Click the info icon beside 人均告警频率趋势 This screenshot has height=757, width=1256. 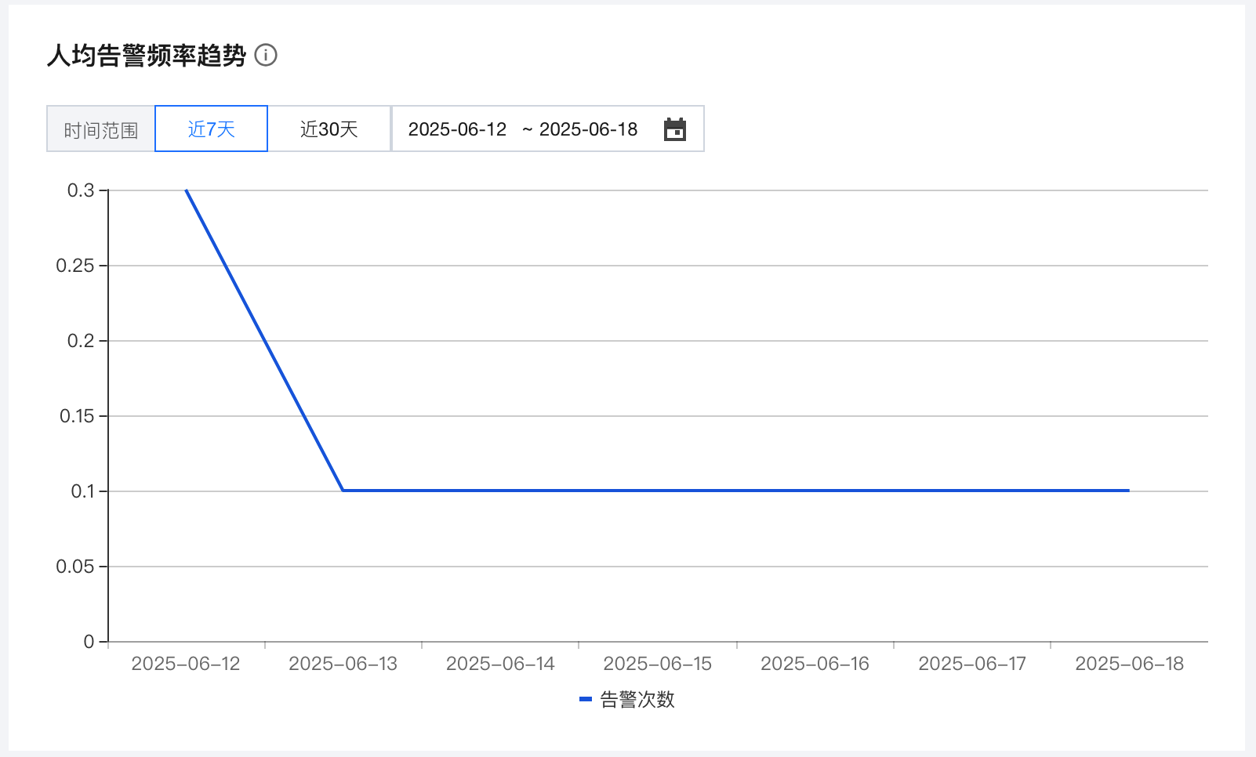coord(266,56)
